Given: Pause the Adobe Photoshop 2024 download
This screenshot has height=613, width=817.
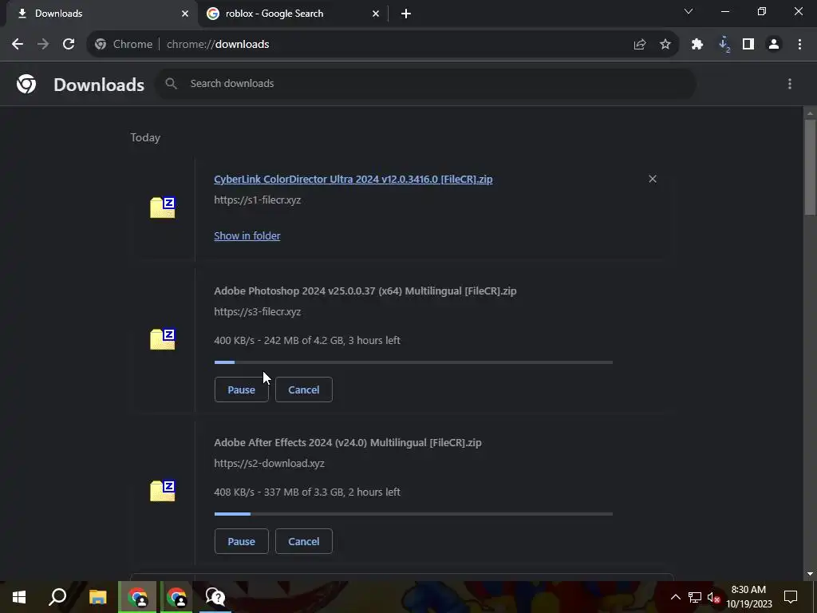Looking at the screenshot, I should pyautogui.click(x=241, y=390).
